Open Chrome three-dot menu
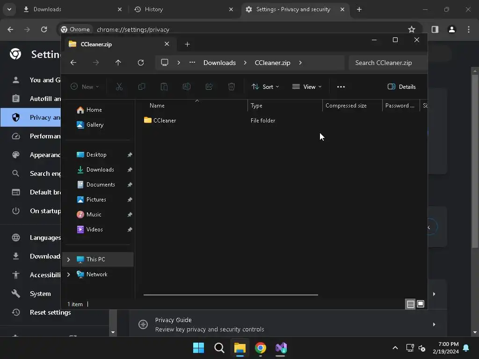This screenshot has width=479, height=359. (x=469, y=29)
